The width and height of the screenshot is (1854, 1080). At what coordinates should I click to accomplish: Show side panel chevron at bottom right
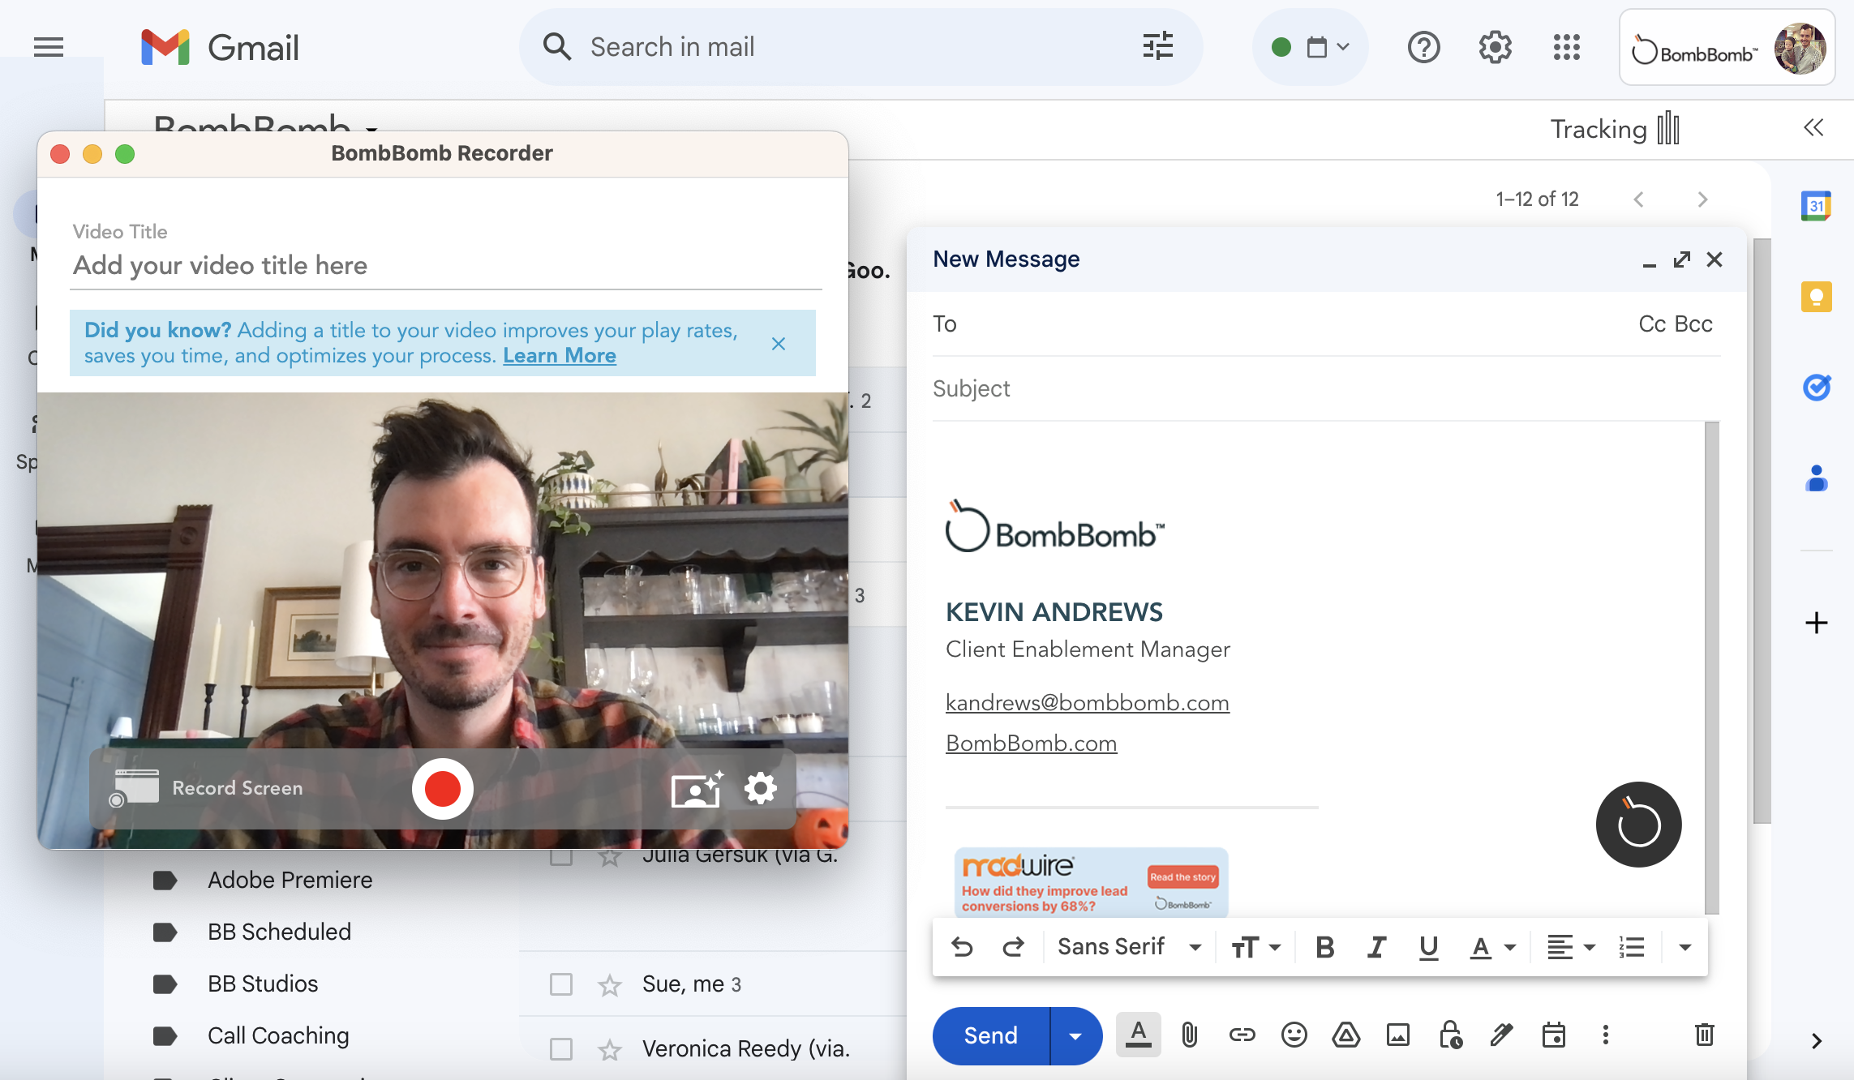click(x=1816, y=1042)
